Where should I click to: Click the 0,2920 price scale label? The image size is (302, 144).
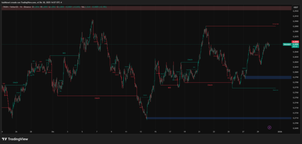296,11
